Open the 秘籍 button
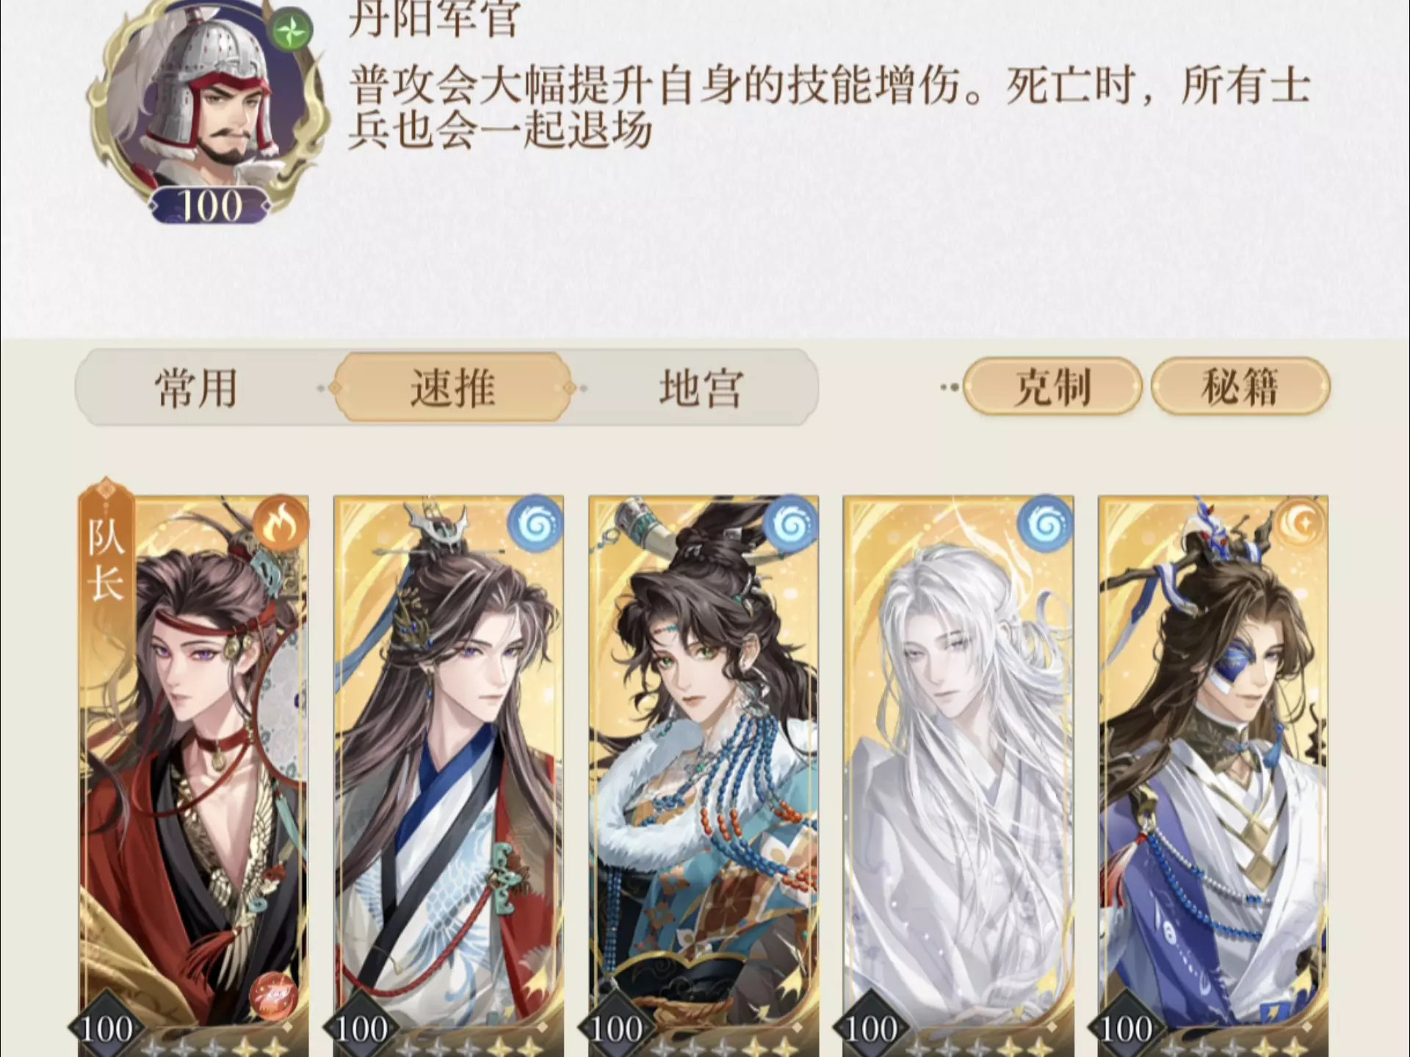Image resolution: width=1410 pixels, height=1057 pixels. tap(1240, 386)
